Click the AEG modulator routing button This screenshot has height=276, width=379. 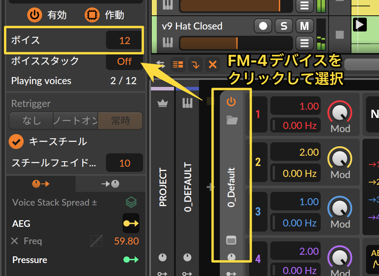point(131,223)
